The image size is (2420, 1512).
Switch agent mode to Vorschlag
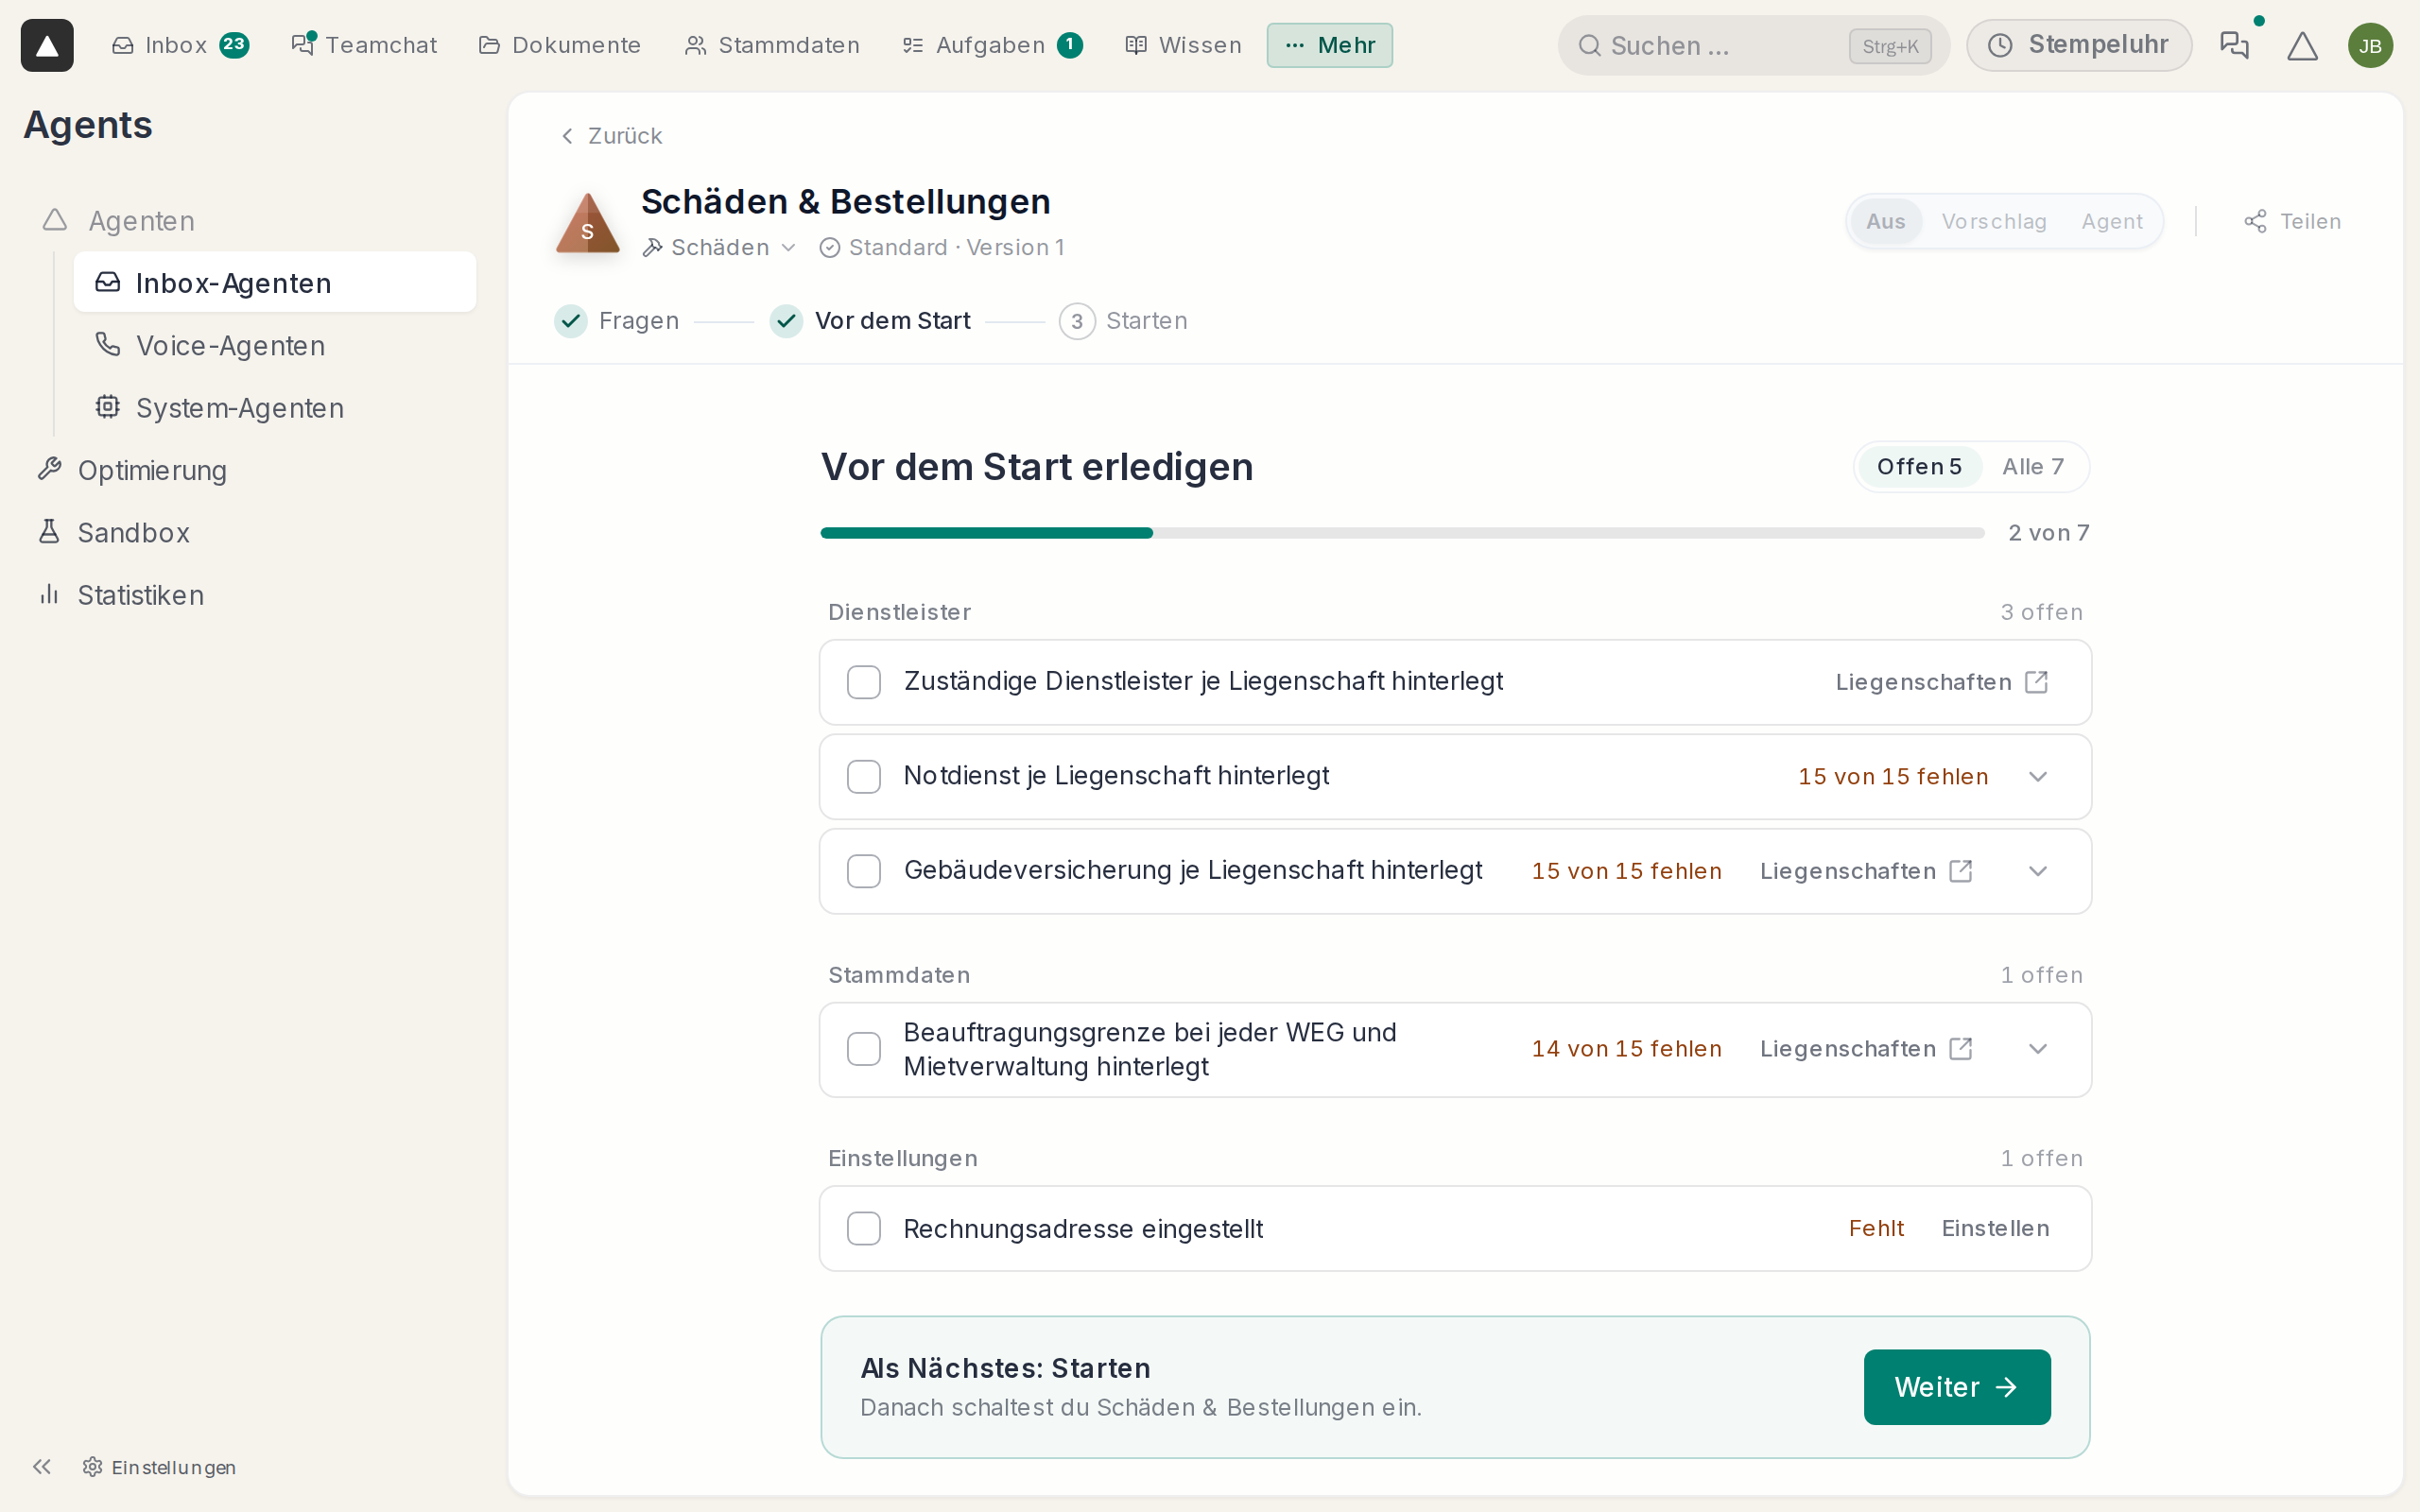pyautogui.click(x=1994, y=221)
